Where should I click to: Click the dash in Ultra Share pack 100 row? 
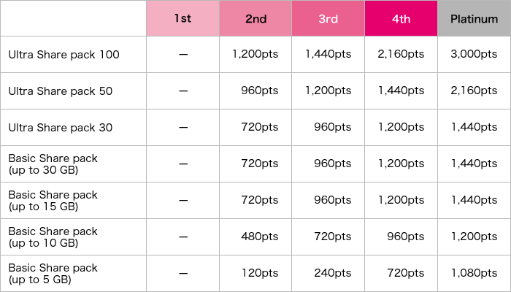tap(183, 54)
